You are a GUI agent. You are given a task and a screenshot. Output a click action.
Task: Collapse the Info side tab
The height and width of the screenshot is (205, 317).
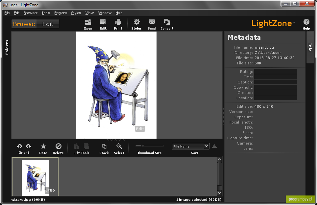point(310,47)
